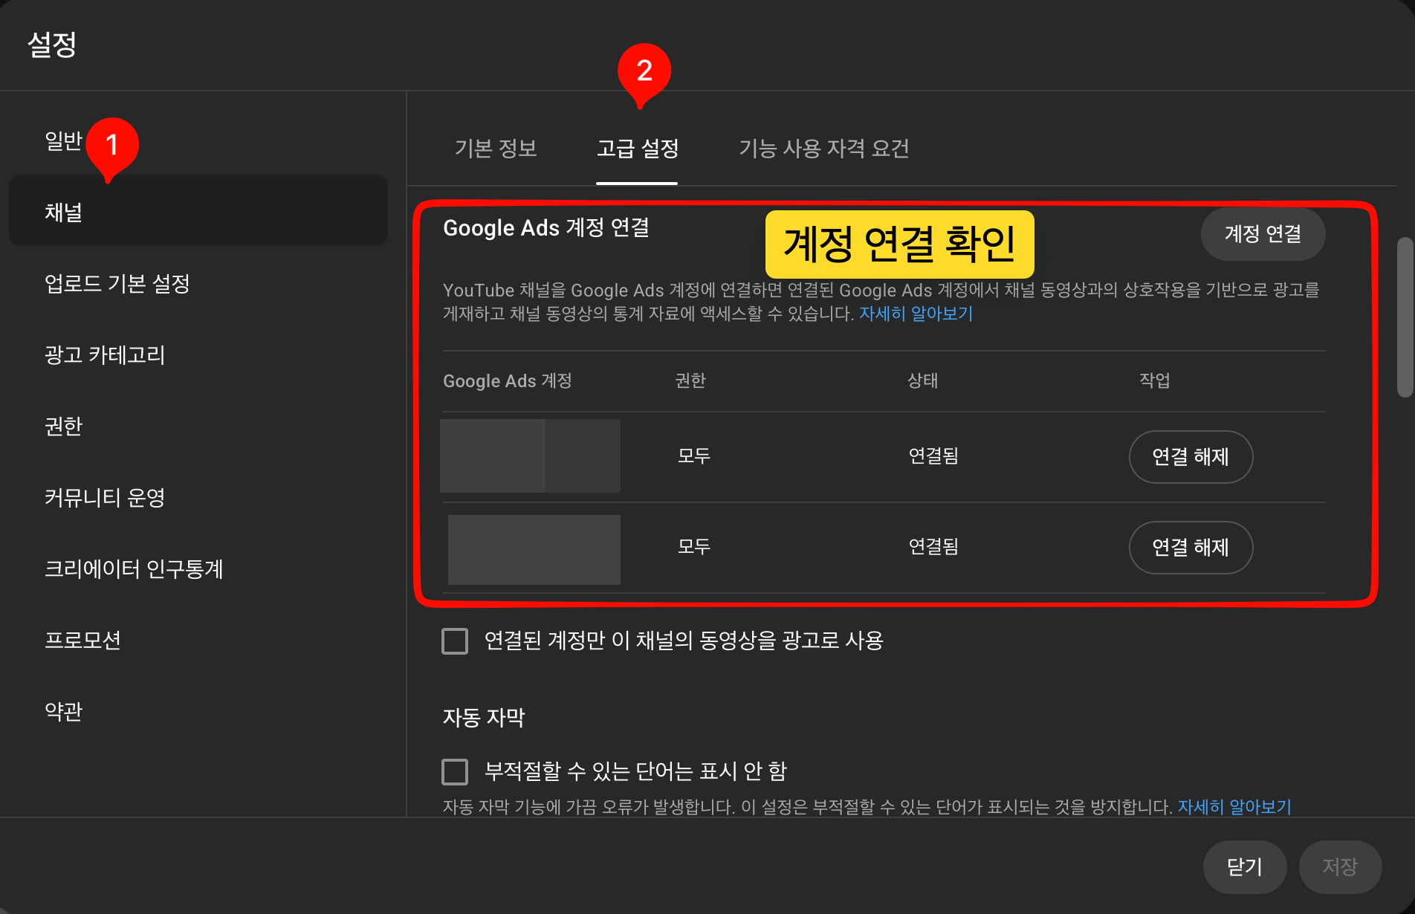Open 커뮤니티 운영 settings
Viewport: 1415px width, 914px height.
[198, 497]
